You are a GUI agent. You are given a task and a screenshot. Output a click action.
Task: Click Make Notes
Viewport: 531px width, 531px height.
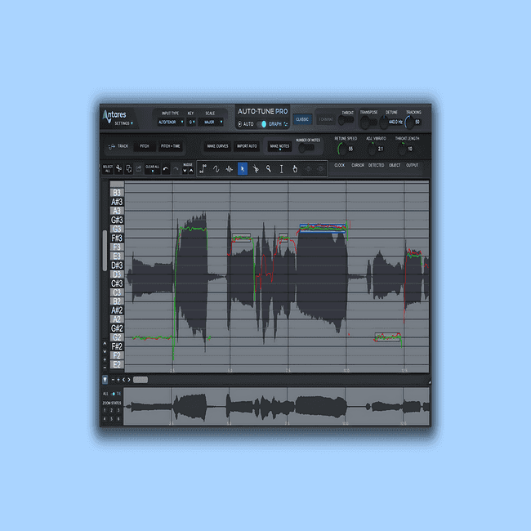279,146
